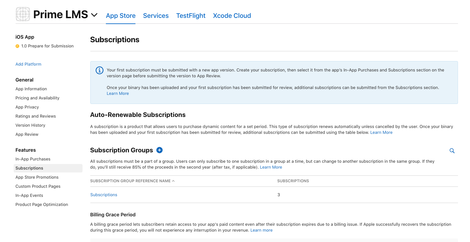Select the App Store tab
The width and height of the screenshot is (470, 242).
click(x=121, y=16)
